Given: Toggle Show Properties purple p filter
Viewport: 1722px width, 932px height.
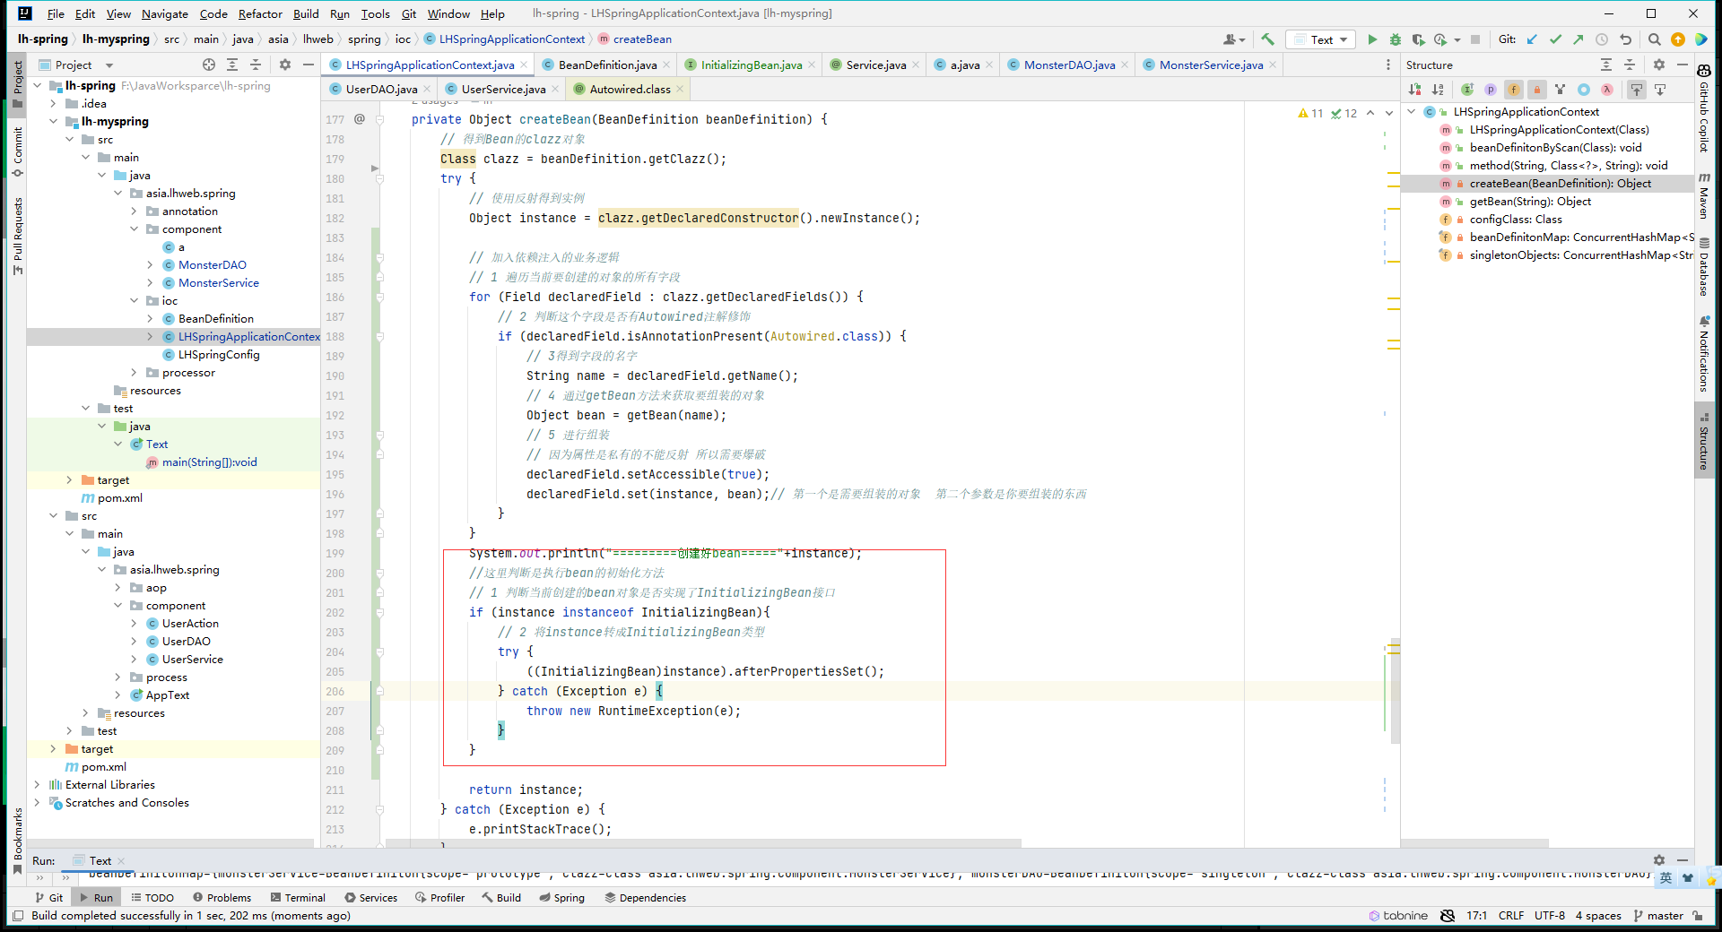Looking at the screenshot, I should click(x=1491, y=90).
